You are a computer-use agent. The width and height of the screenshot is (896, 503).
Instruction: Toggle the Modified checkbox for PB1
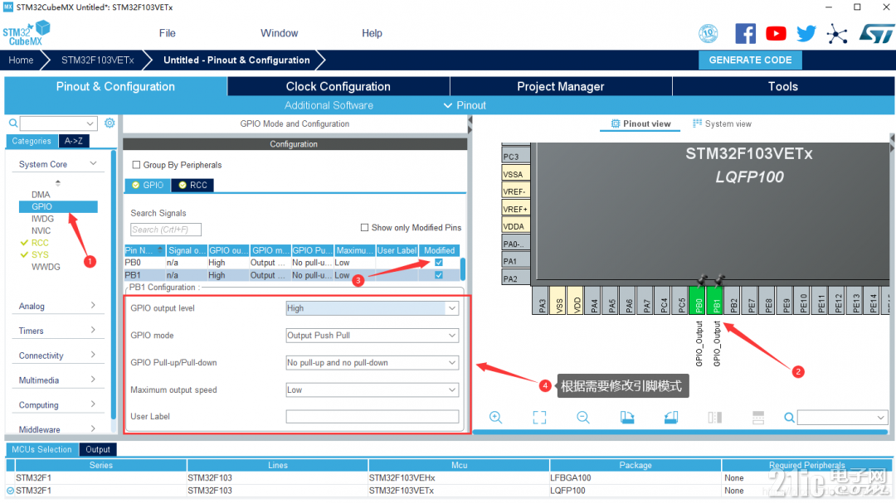click(439, 274)
